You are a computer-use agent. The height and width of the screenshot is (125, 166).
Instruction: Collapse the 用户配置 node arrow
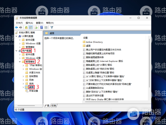tap(17, 51)
